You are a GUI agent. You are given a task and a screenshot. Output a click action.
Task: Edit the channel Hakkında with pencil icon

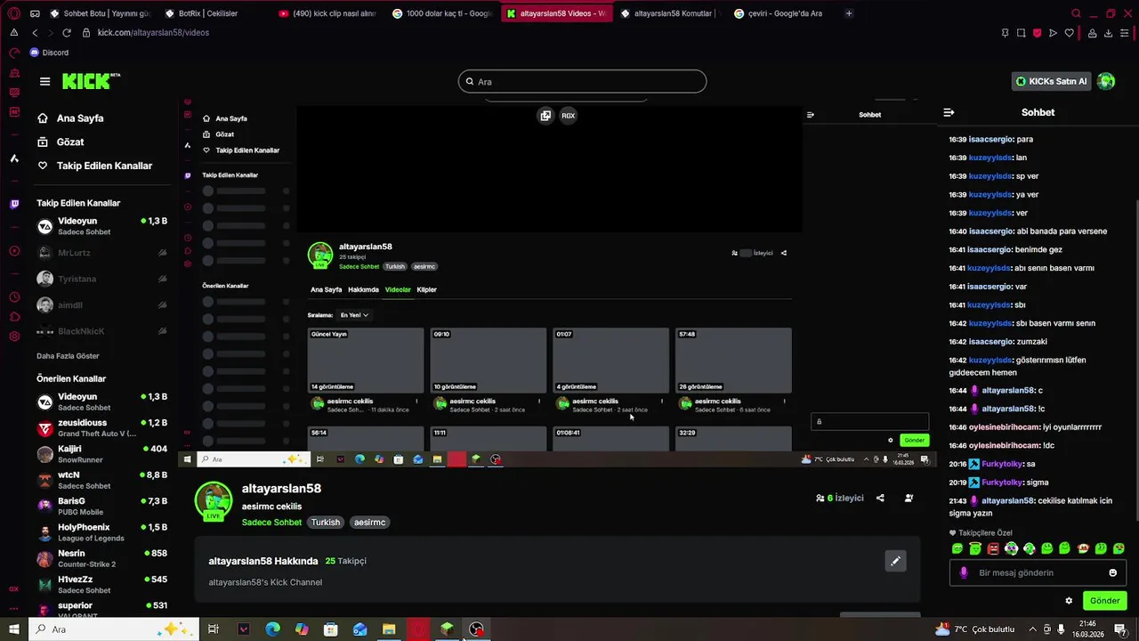pos(895,561)
